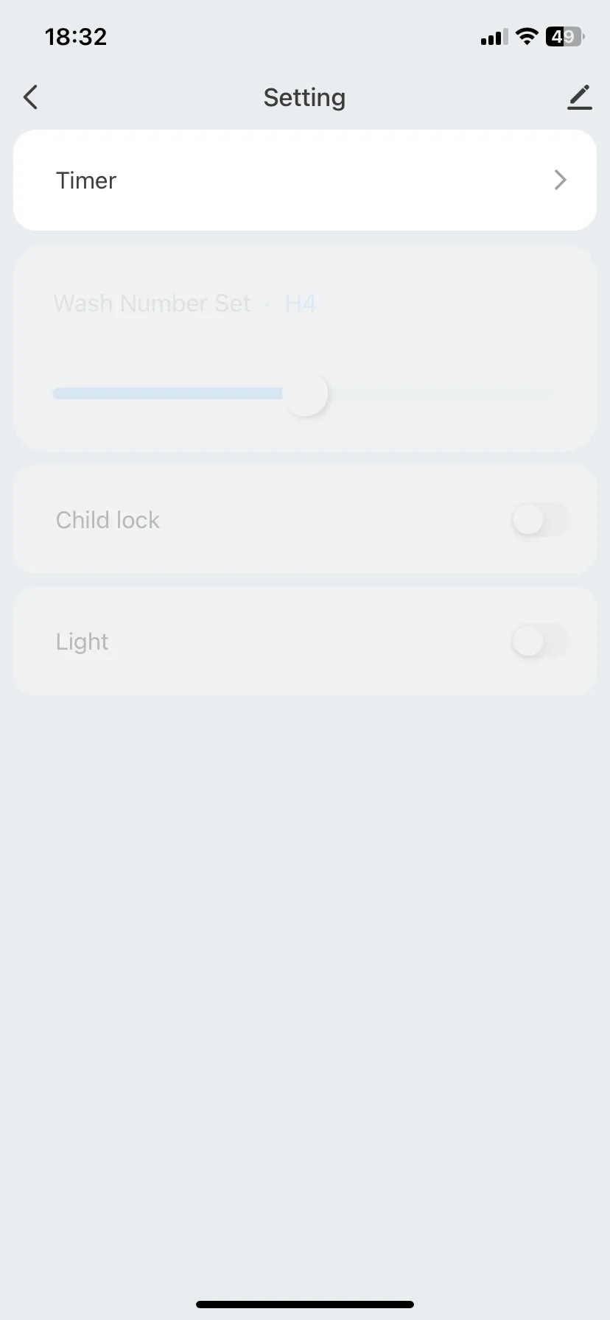Image resolution: width=610 pixels, height=1320 pixels.
Task: Select the Wash Number Set label
Action: point(152,303)
